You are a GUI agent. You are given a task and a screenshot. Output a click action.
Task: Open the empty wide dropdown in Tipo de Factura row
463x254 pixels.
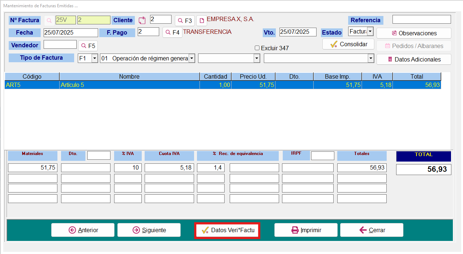[x=319, y=58]
